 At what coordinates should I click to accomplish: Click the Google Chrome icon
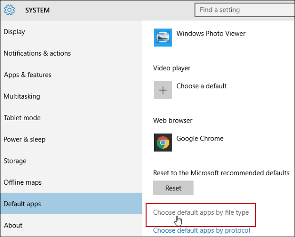tap(163, 142)
